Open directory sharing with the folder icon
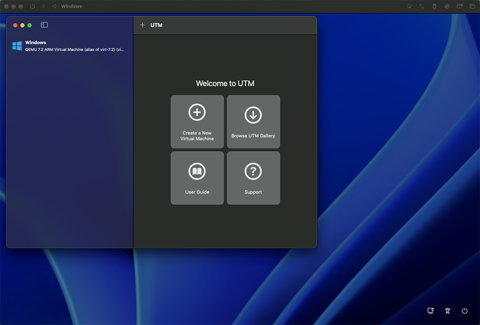 point(459,6)
